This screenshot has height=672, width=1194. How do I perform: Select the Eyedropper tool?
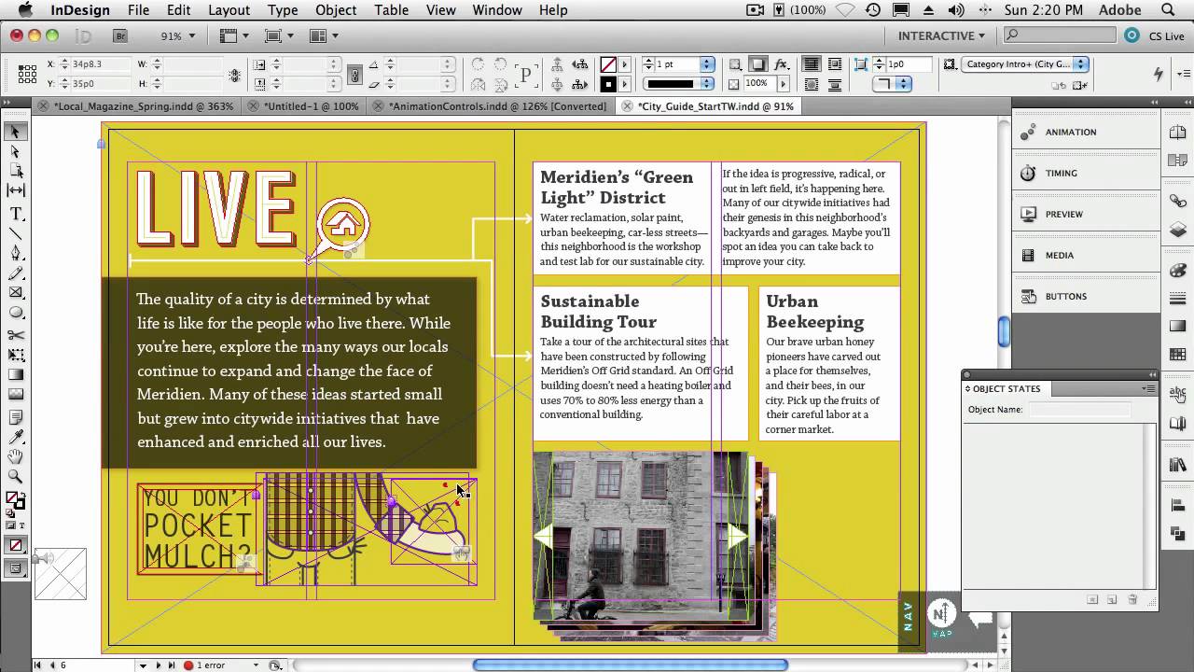tap(16, 437)
